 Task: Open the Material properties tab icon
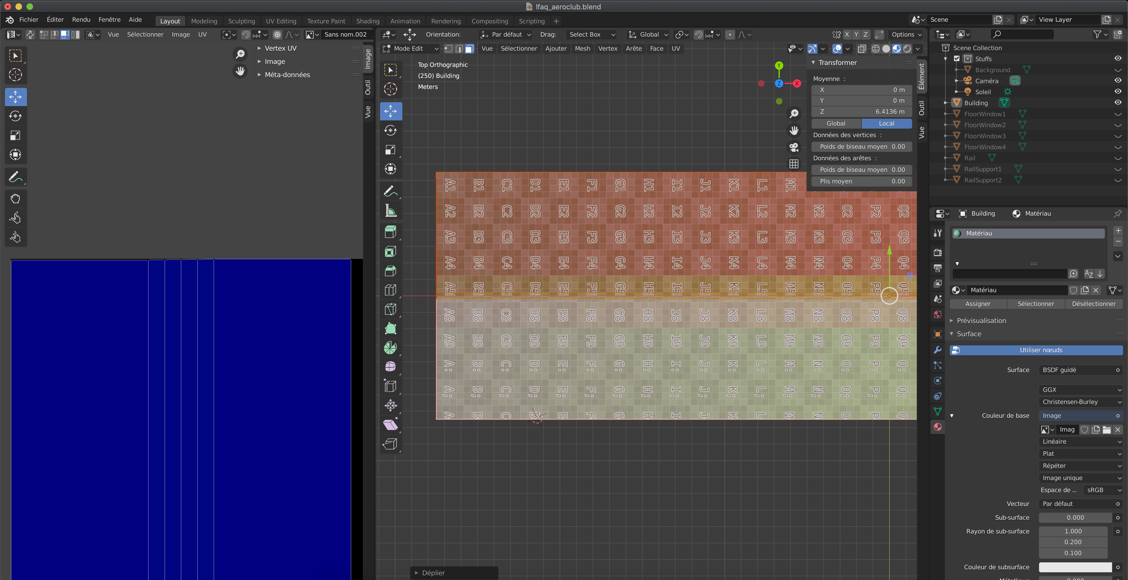point(937,427)
